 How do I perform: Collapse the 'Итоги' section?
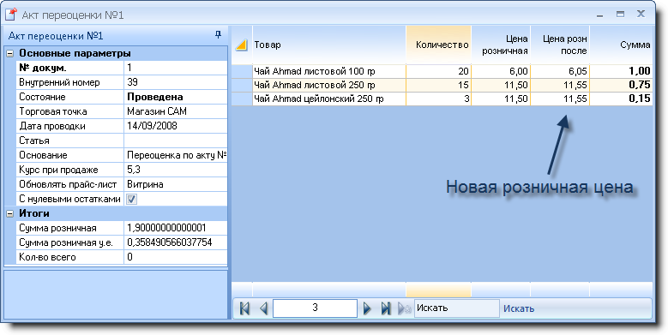(9, 213)
